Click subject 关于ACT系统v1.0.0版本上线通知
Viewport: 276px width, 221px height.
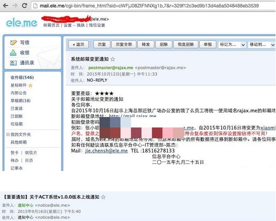pyautogui.click(x=65, y=197)
